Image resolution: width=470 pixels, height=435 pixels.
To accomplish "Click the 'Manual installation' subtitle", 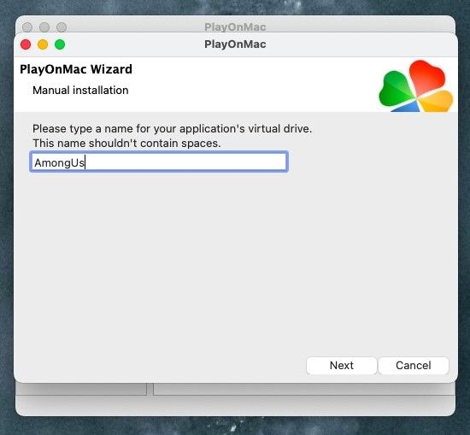I will click(80, 91).
